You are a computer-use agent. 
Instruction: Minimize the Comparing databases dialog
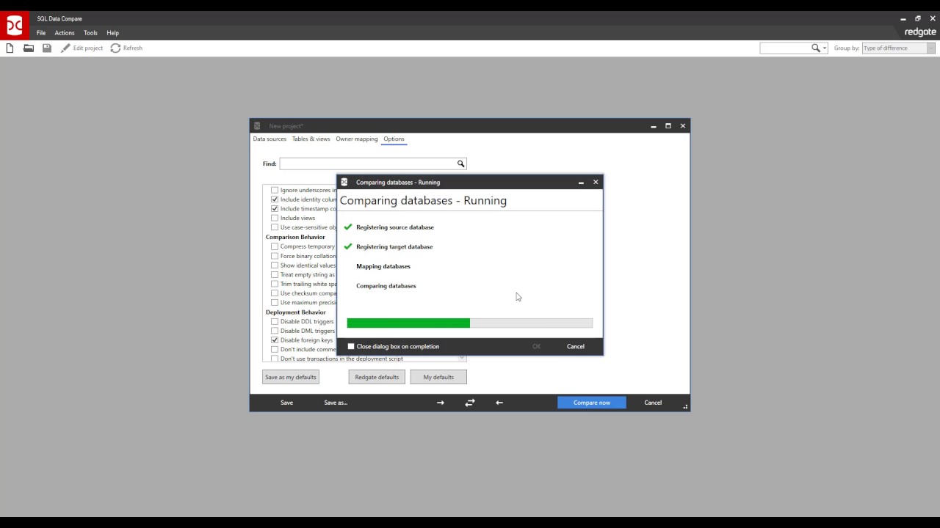(x=581, y=183)
